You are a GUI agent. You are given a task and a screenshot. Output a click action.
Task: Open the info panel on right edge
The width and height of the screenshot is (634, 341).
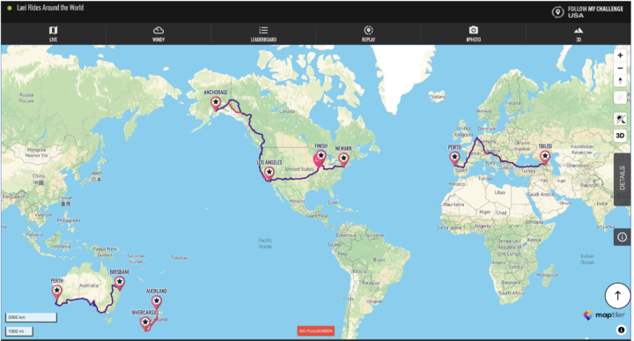pos(623,237)
